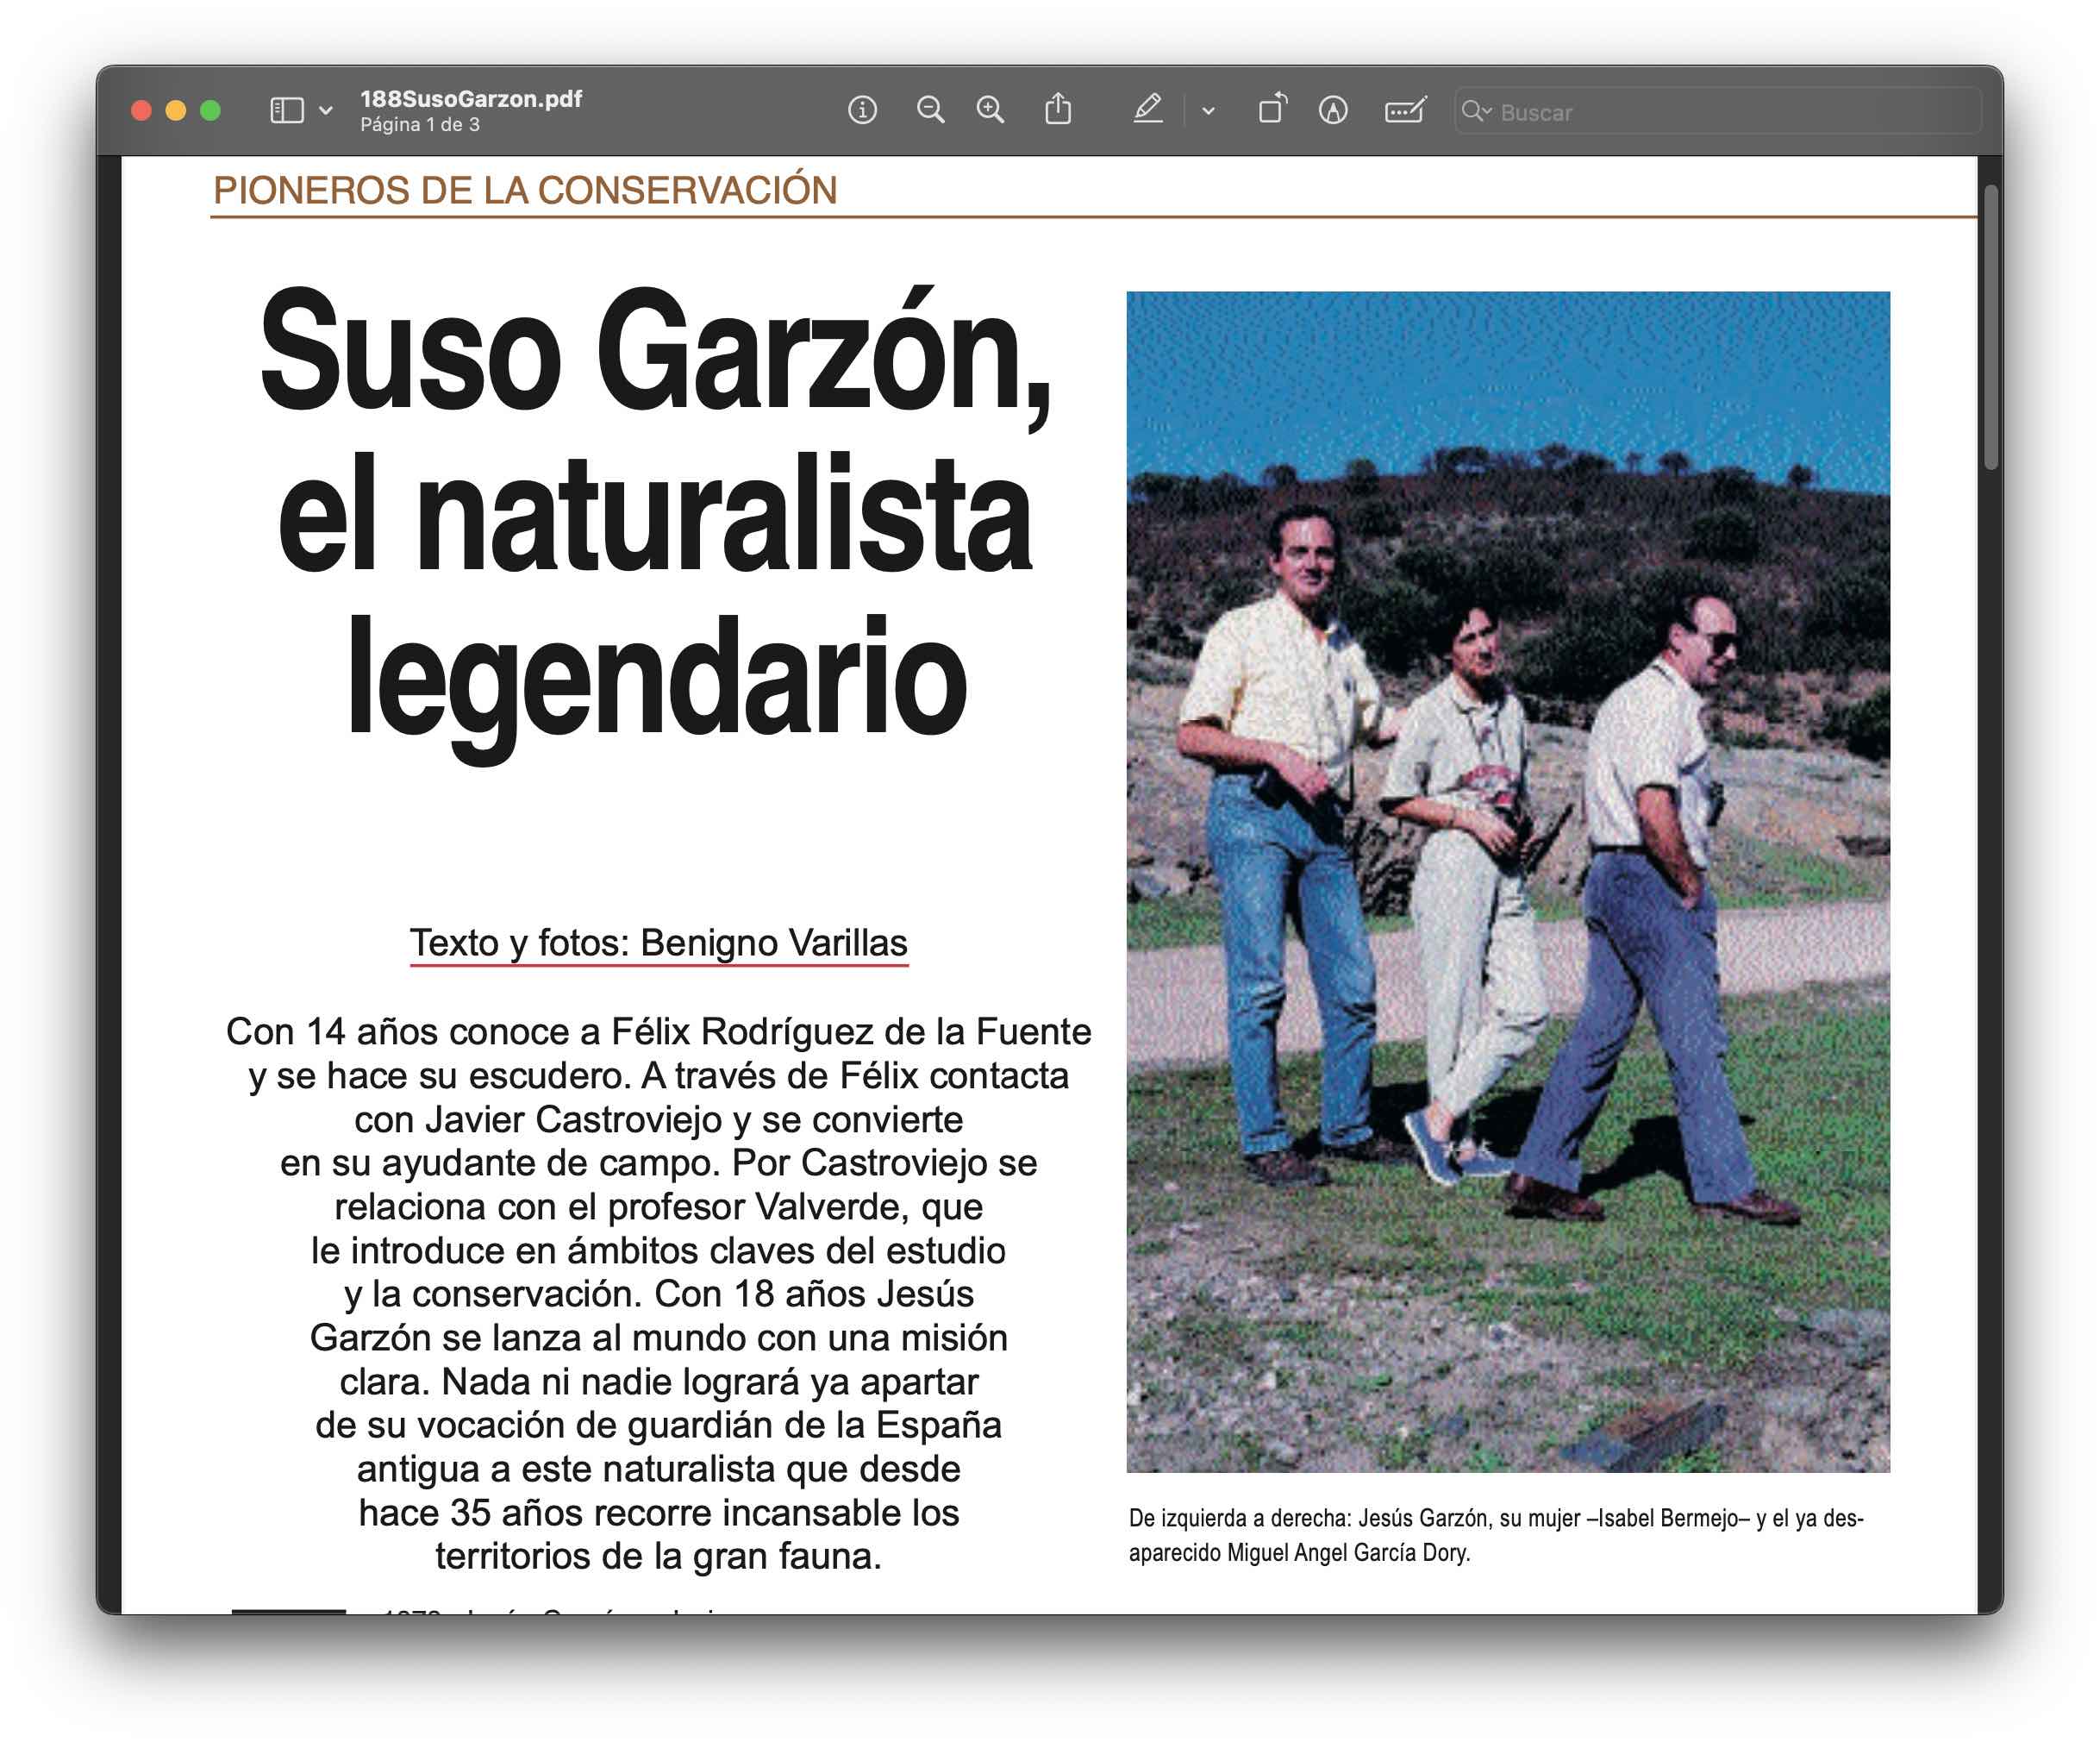Open the sidebar view options chevron

(326, 110)
